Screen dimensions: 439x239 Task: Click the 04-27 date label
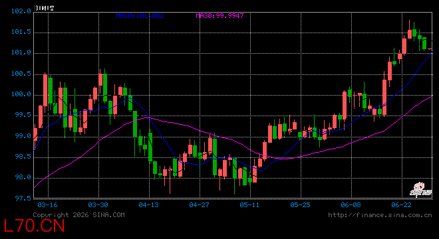pyautogui.click(x=199, y=205)
